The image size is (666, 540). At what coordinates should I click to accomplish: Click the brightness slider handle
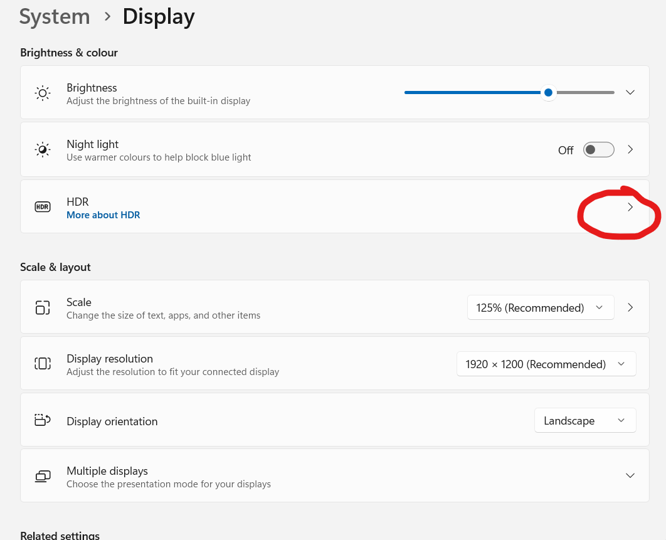coord(548,93)
